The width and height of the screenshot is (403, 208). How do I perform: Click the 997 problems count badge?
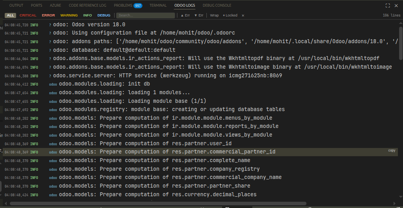coord(138,5)
